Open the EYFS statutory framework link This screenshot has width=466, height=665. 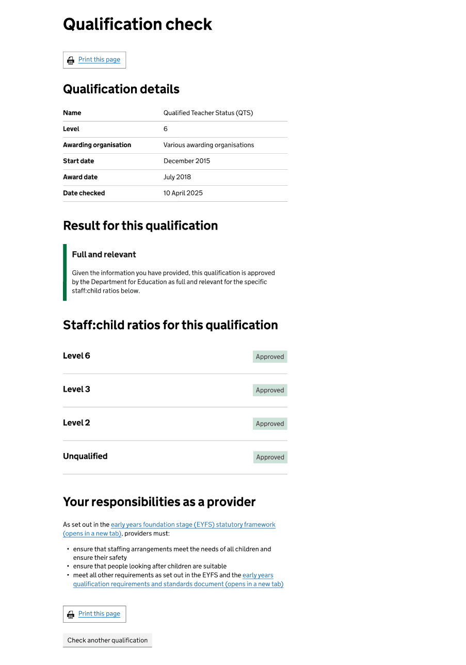pos(193,524)
